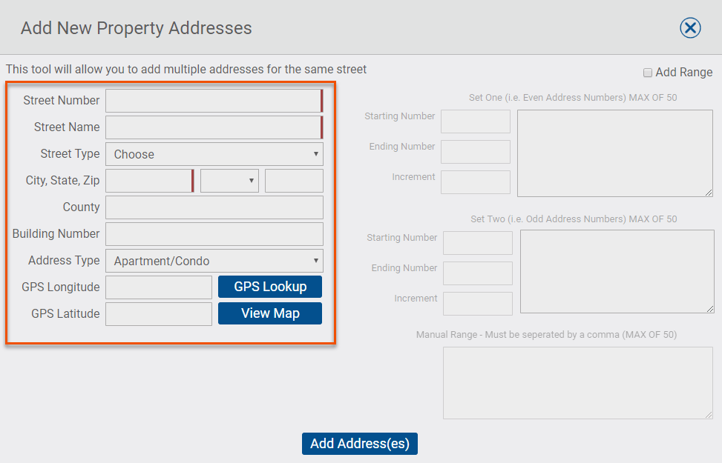Viewport: 722px width, 463px height.
Task: Click the View Map button
Action: click(x=269, y=313)
